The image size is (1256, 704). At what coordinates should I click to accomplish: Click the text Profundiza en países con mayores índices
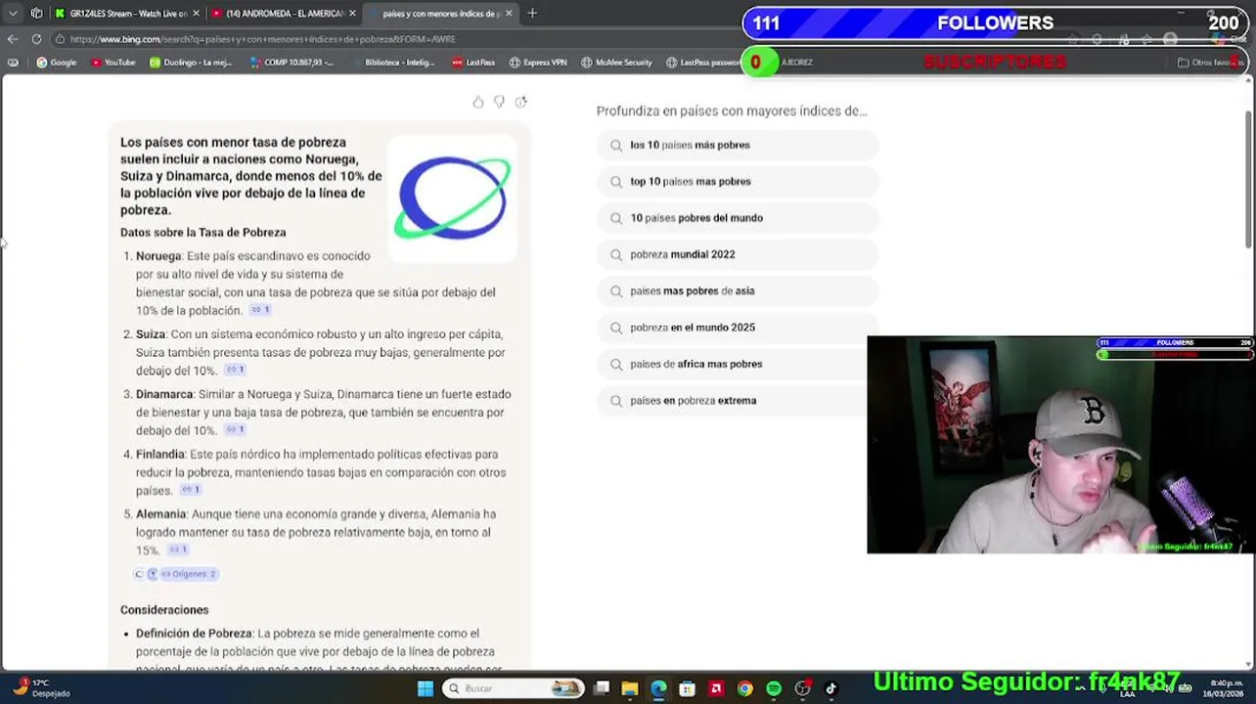point(732,111)
